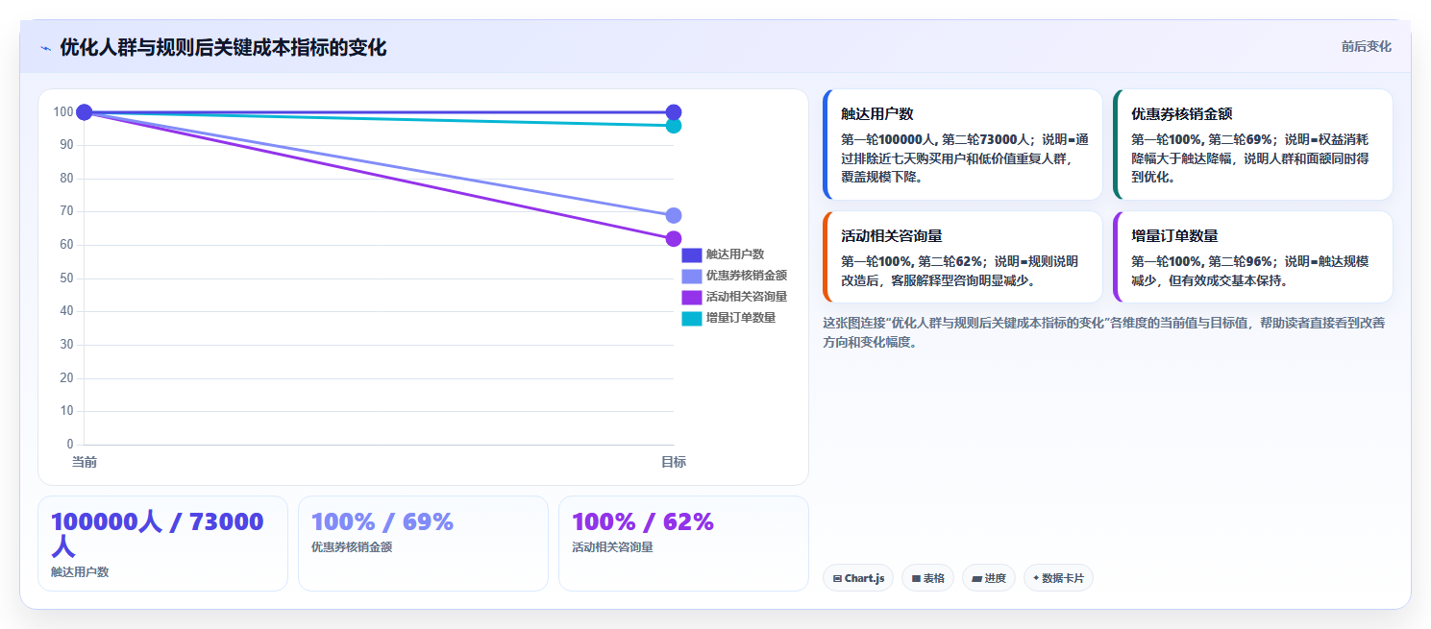Click the chart description paragraph

[1105, 332]
